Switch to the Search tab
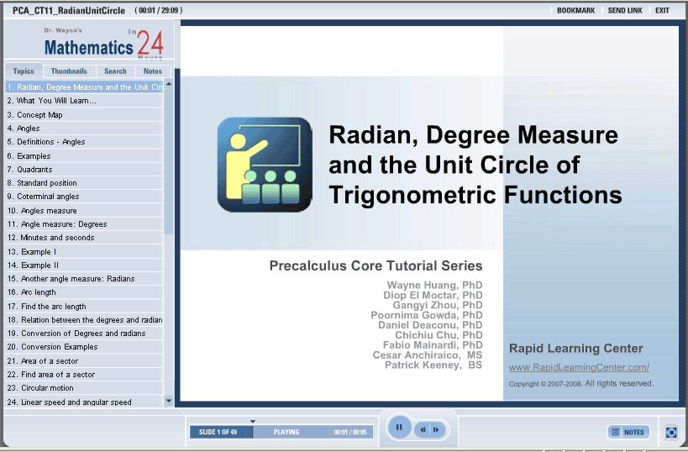Viewport: 688px width, 452px height. click(x=115, y=71)
